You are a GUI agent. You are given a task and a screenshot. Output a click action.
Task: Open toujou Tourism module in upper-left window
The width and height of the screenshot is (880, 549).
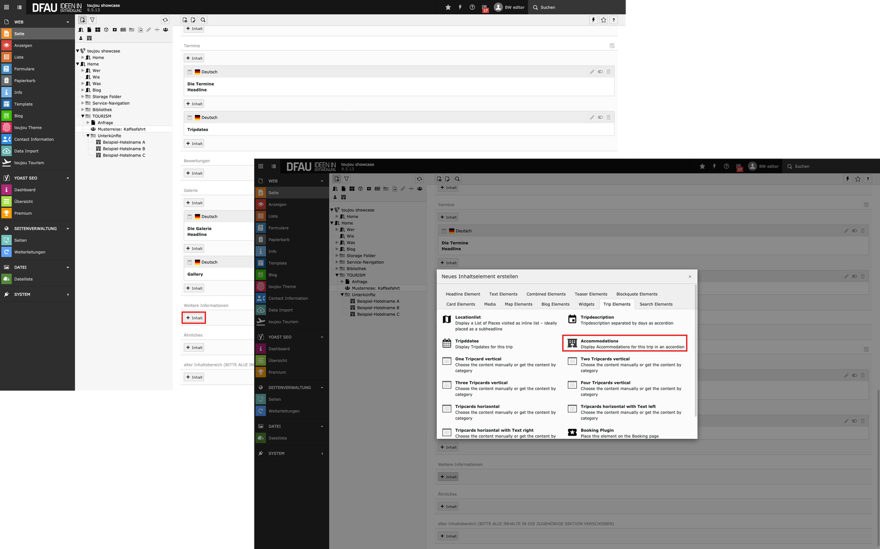(29, 163)
